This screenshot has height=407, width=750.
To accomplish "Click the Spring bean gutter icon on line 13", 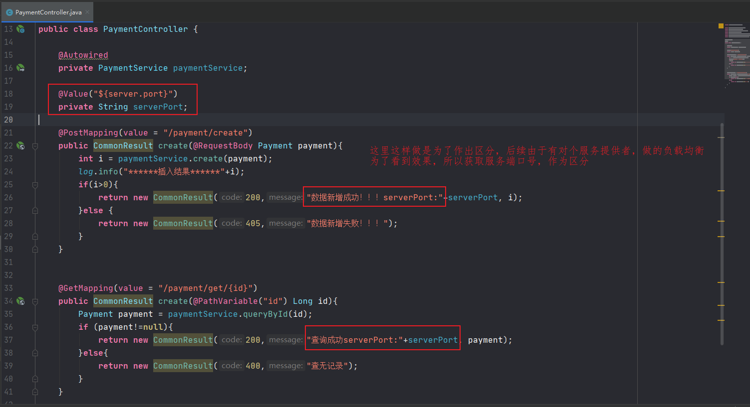I will tap(20, 29).
